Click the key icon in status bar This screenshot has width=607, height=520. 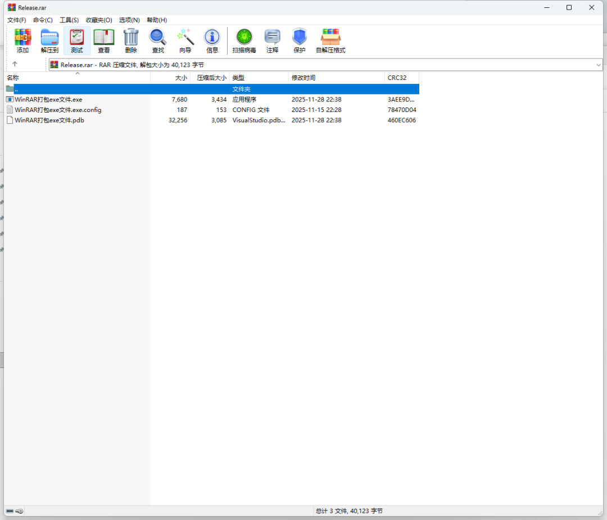click(19, 511)
